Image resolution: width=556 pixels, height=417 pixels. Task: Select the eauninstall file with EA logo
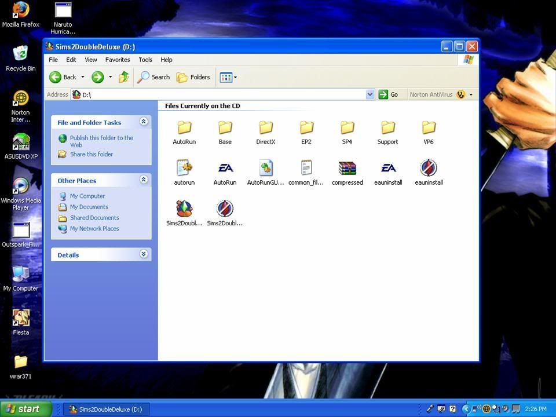tap(388, 173)
